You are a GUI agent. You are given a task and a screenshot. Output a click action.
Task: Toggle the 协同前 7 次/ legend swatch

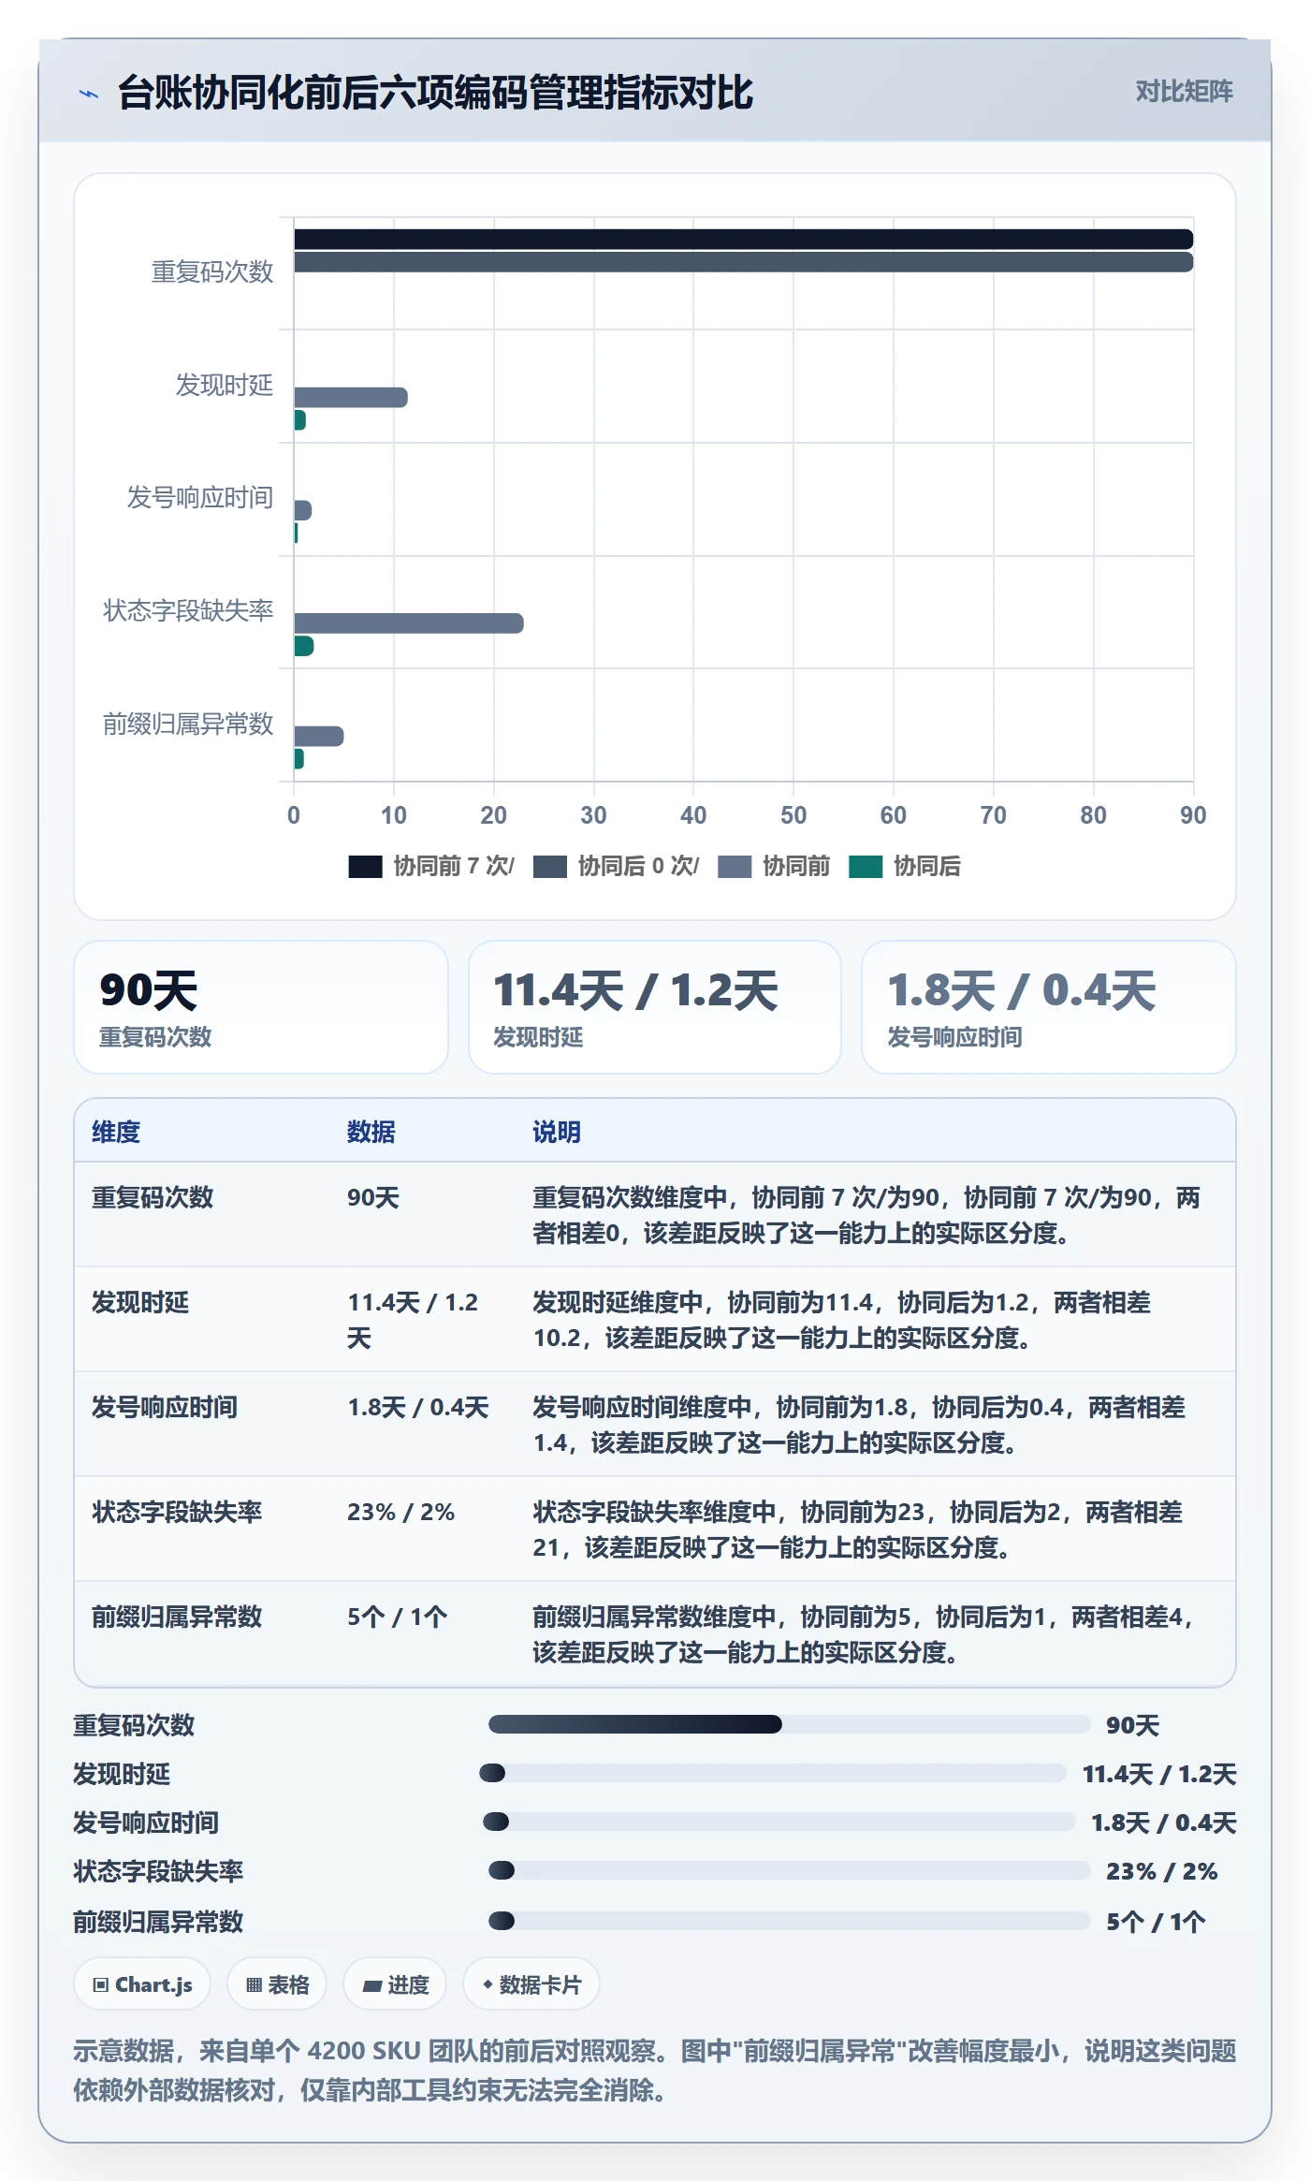pos(365,867)
